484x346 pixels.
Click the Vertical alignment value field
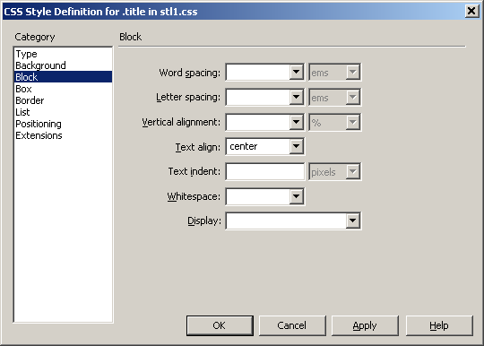tap(258, 122)
